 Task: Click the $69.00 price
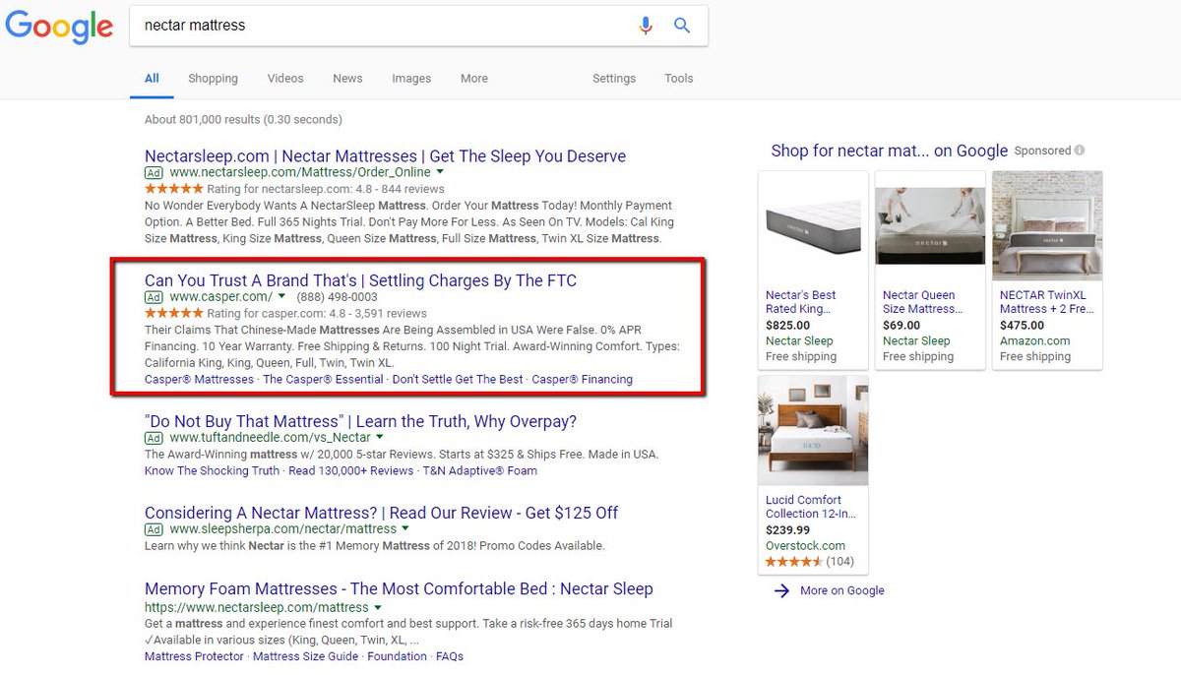(x=901, y=326)
